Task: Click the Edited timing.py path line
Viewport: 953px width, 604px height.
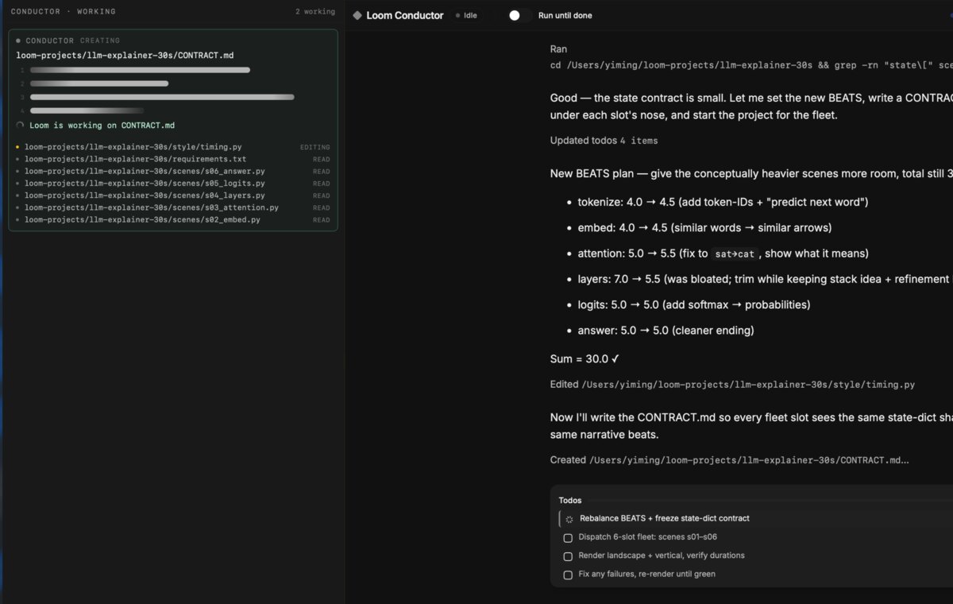Action: click(732, 385)
